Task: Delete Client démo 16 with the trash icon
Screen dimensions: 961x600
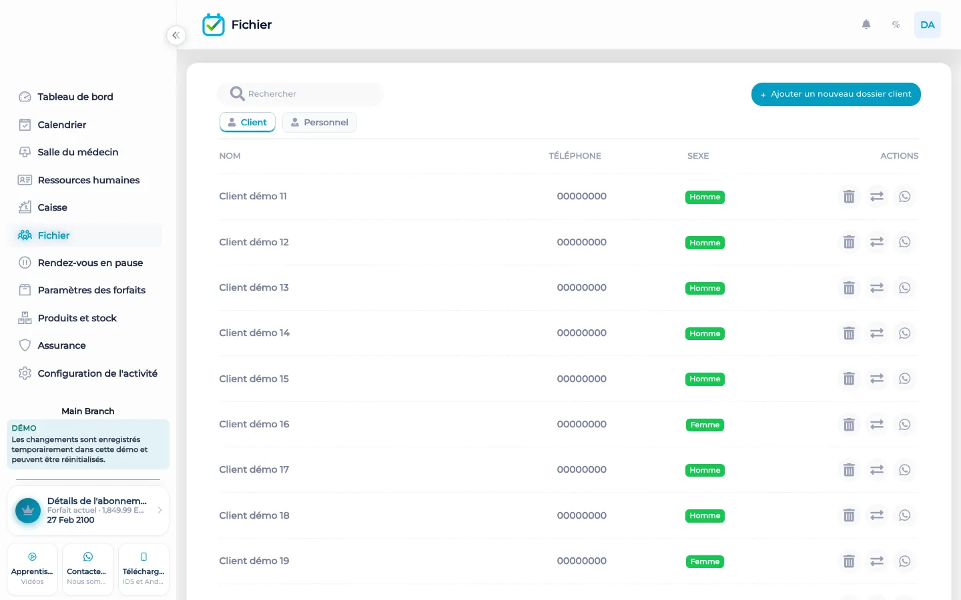Action: [849, 425]
